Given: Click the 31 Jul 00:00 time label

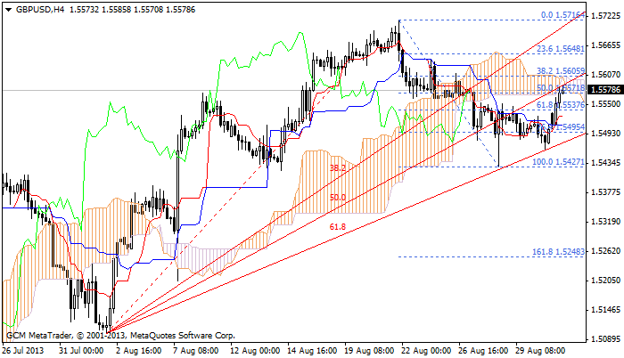Looking at the screenshot, I should pyautogui.click(x=81, y=351).
